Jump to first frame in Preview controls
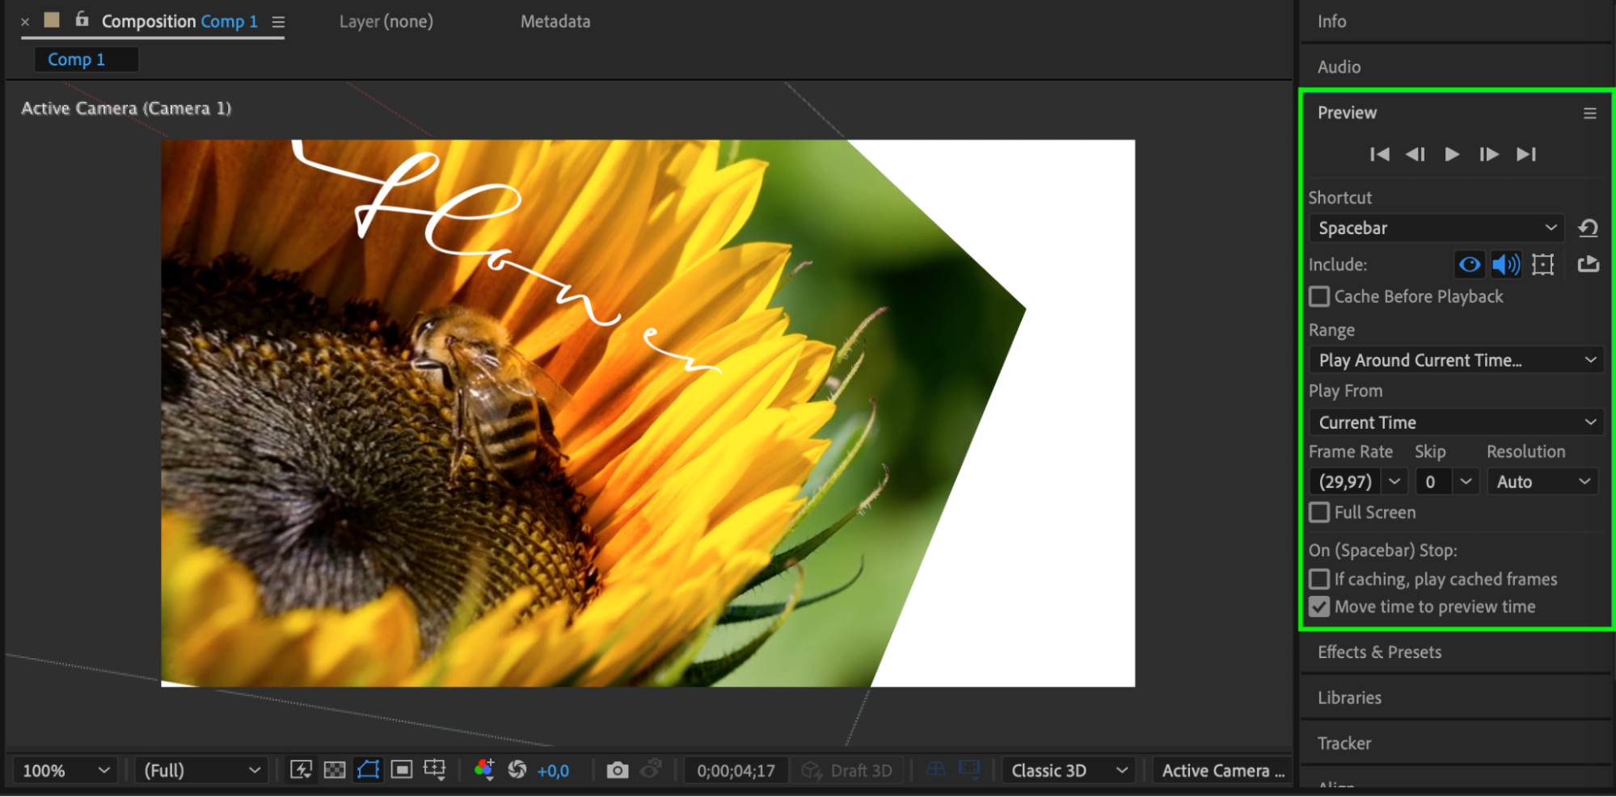Screen dimensions: 1616x797 click(1379, 154)
